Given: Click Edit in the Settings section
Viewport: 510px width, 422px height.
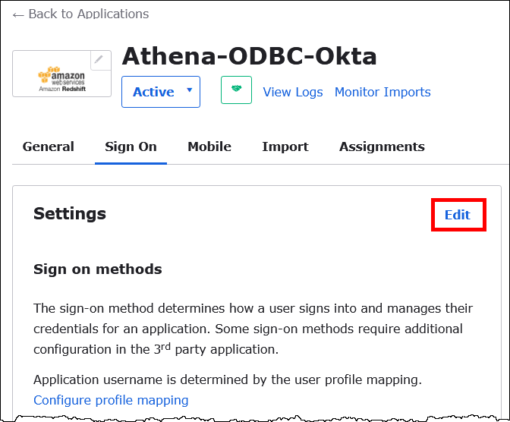Looking at the screenshot, I should point(457,215).
